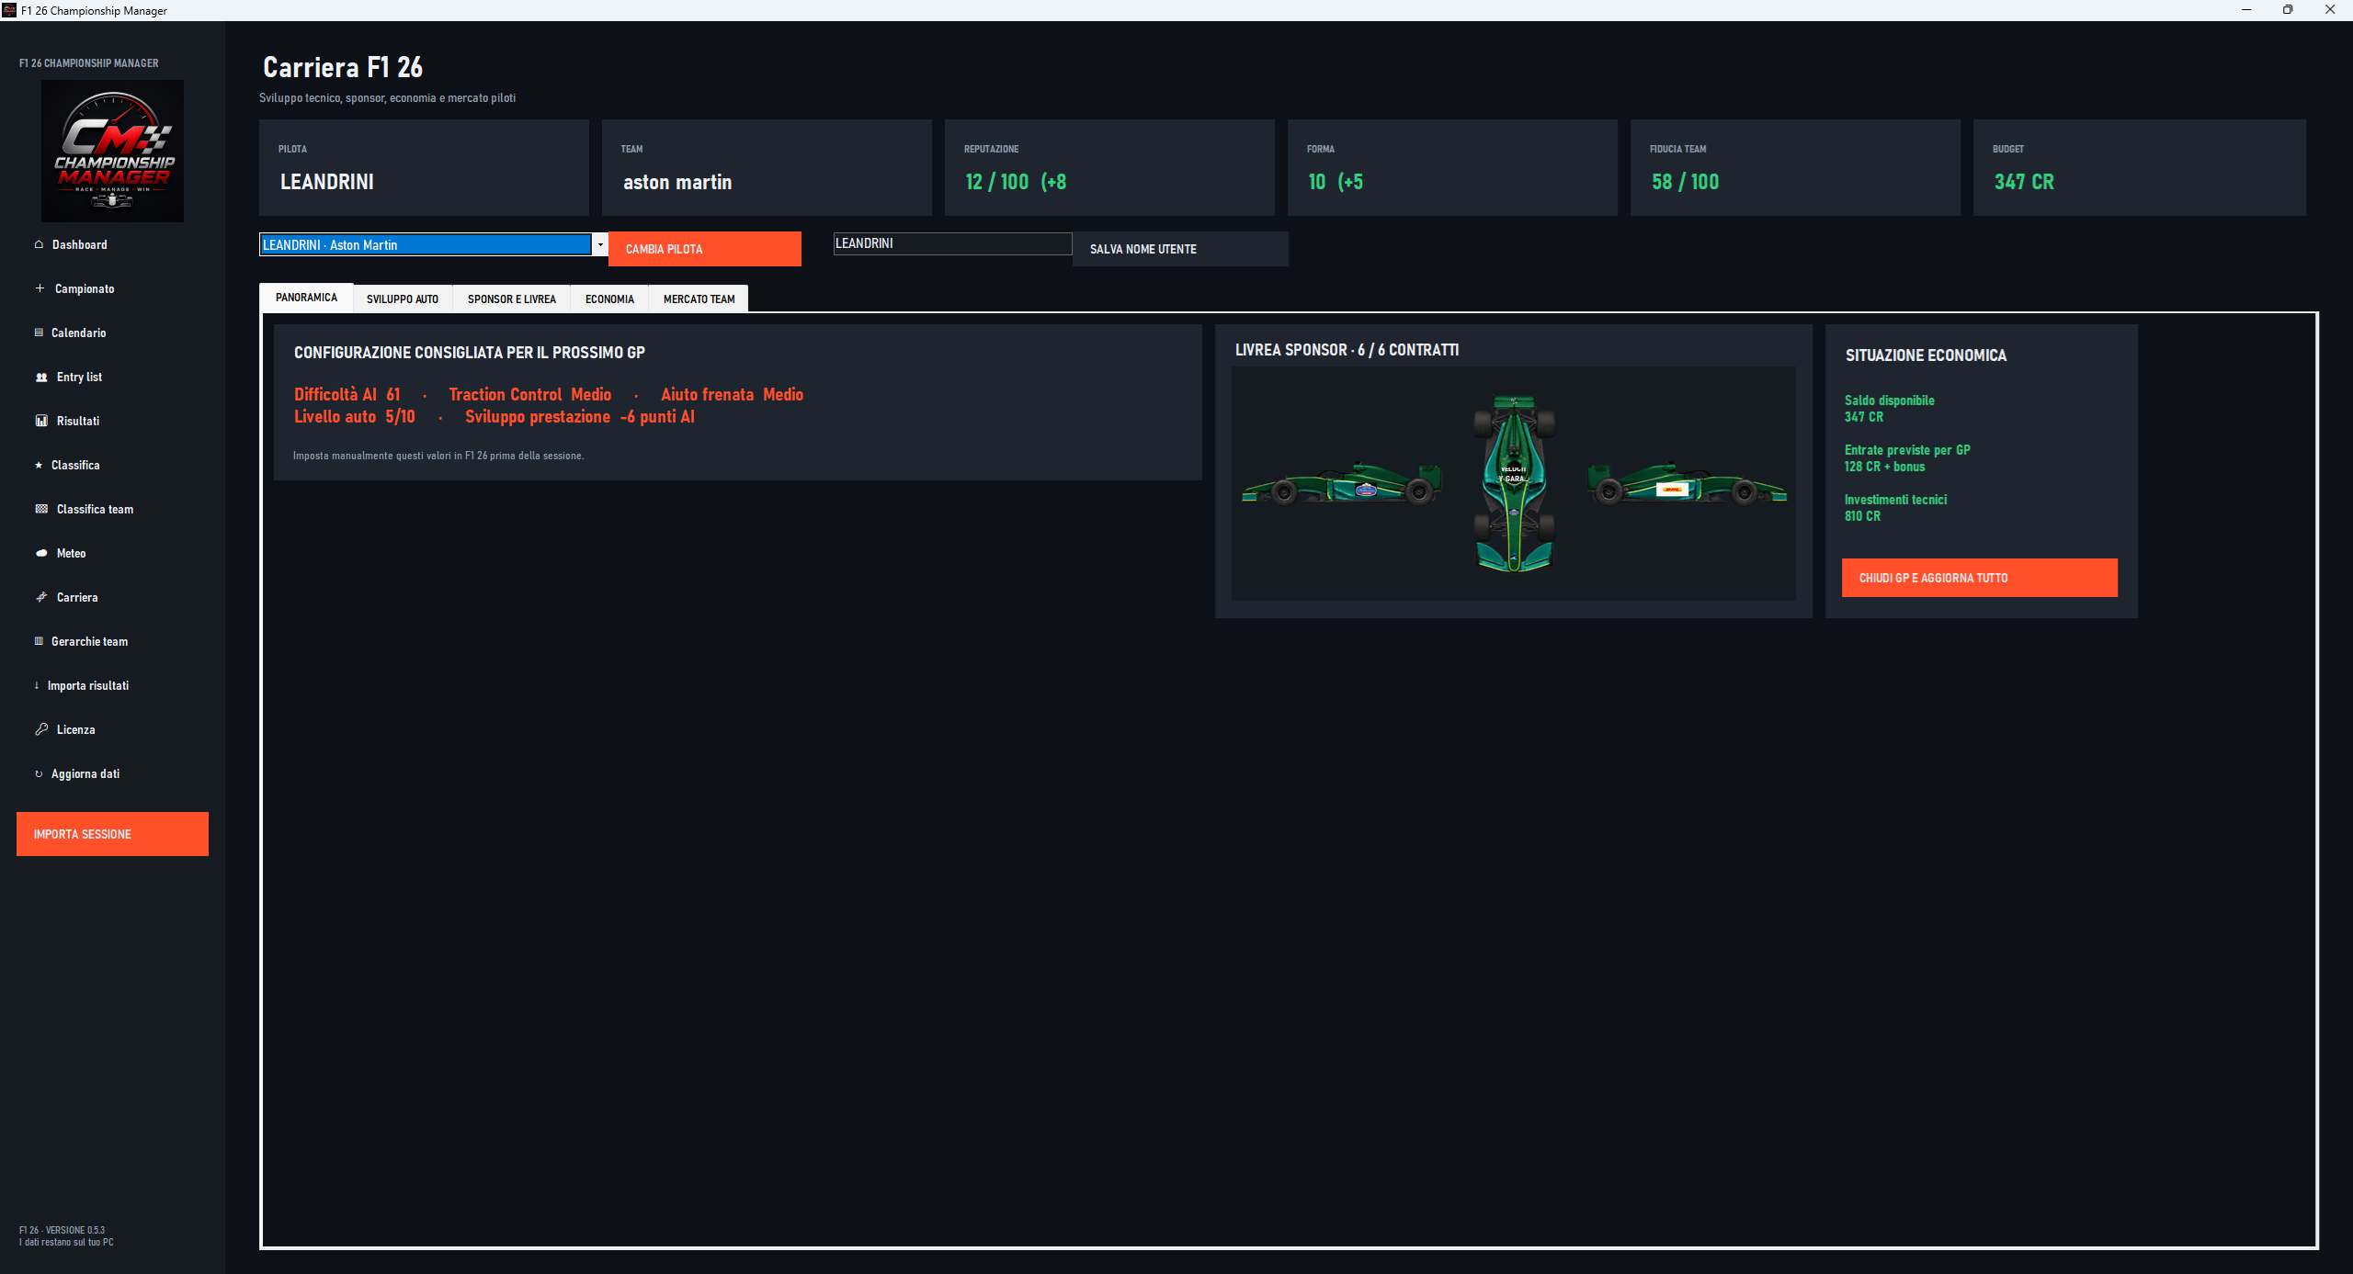
Task: Select the Saldo disponibile 347 CR text
Action: (x=1889, y=409)
